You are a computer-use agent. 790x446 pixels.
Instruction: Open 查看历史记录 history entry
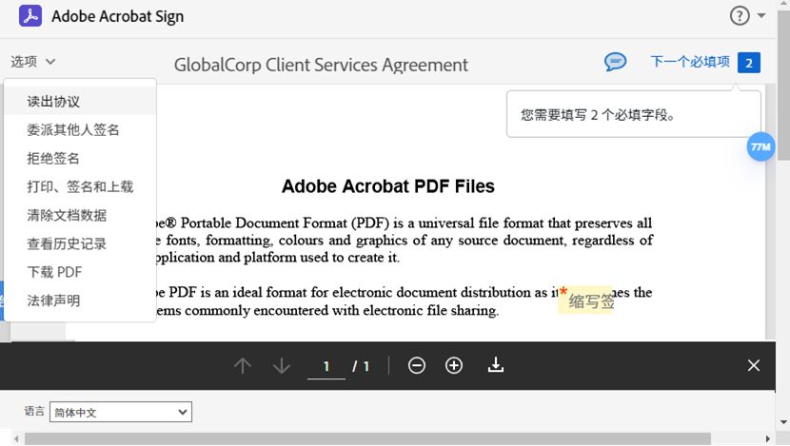click(x=80, y=243)
